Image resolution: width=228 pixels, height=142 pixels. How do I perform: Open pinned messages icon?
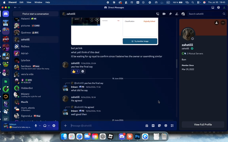[x=170, y=14]
